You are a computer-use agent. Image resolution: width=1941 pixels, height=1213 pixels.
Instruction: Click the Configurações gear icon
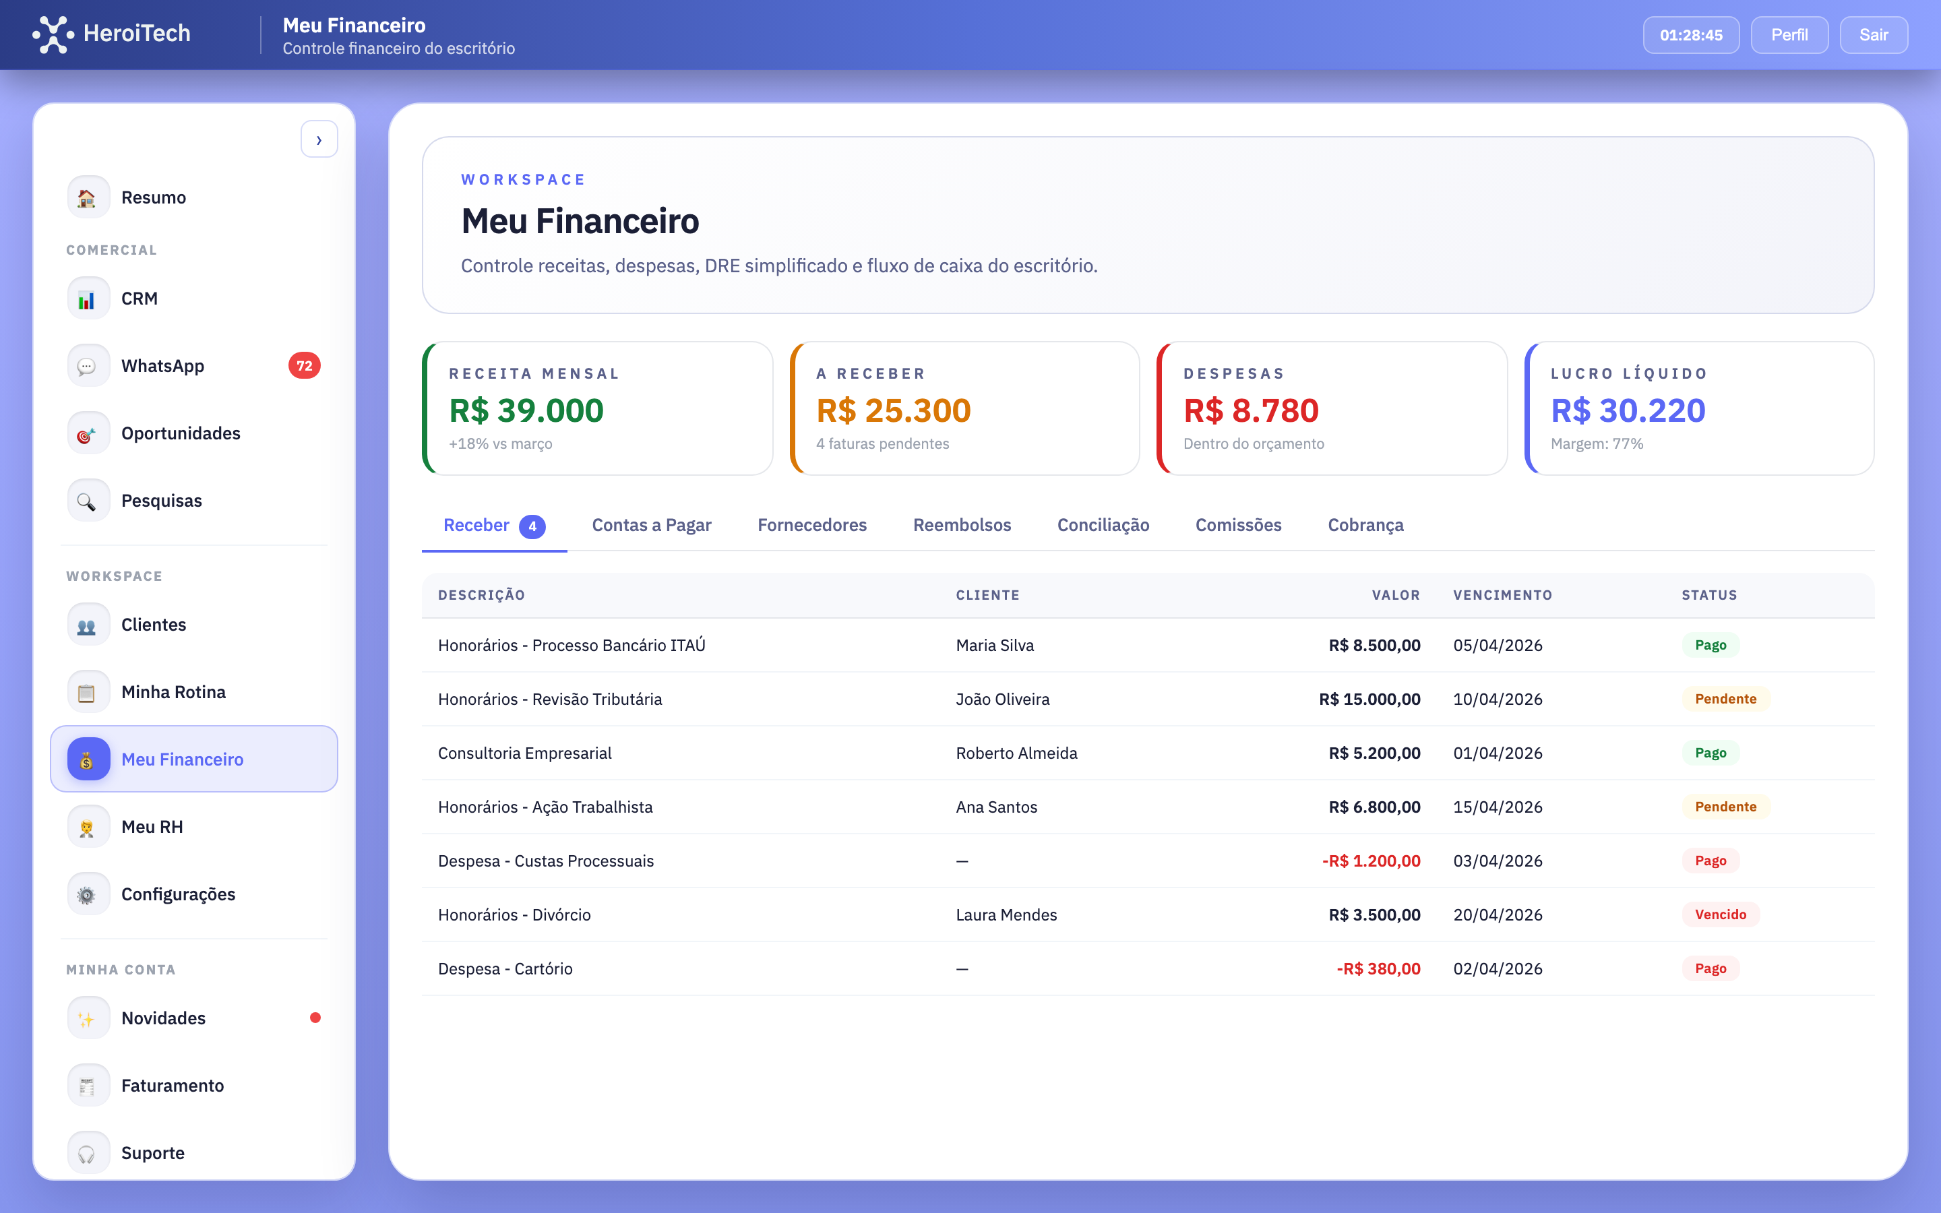88,893
